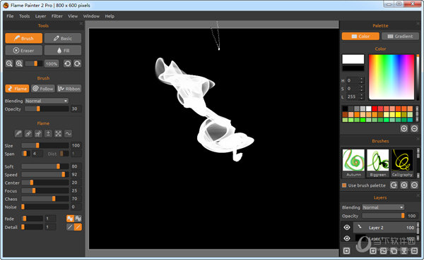Select the Biggreen brush preset
424x260 pixels.
coord(378,163)
